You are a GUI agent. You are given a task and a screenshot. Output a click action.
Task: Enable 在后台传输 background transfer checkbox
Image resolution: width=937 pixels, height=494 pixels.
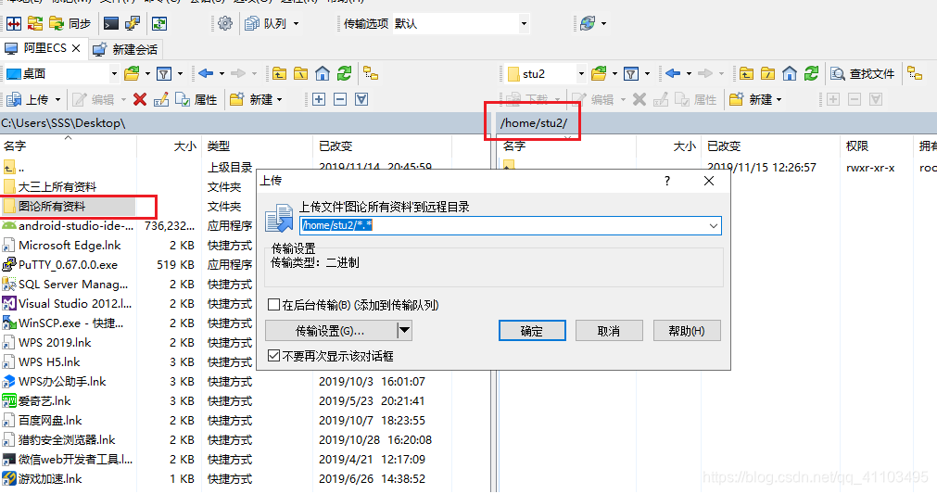(x=273, y=305)
